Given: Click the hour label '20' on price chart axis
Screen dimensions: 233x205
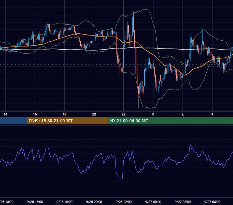Looking at the screenshot, I should 94,114.
